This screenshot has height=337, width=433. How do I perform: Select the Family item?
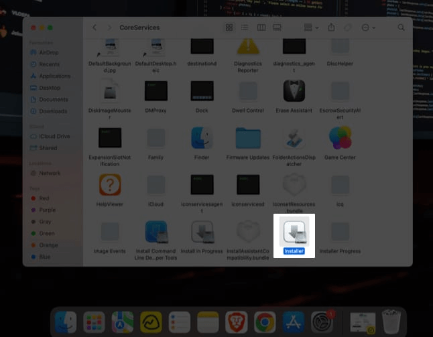pos(156,138)
